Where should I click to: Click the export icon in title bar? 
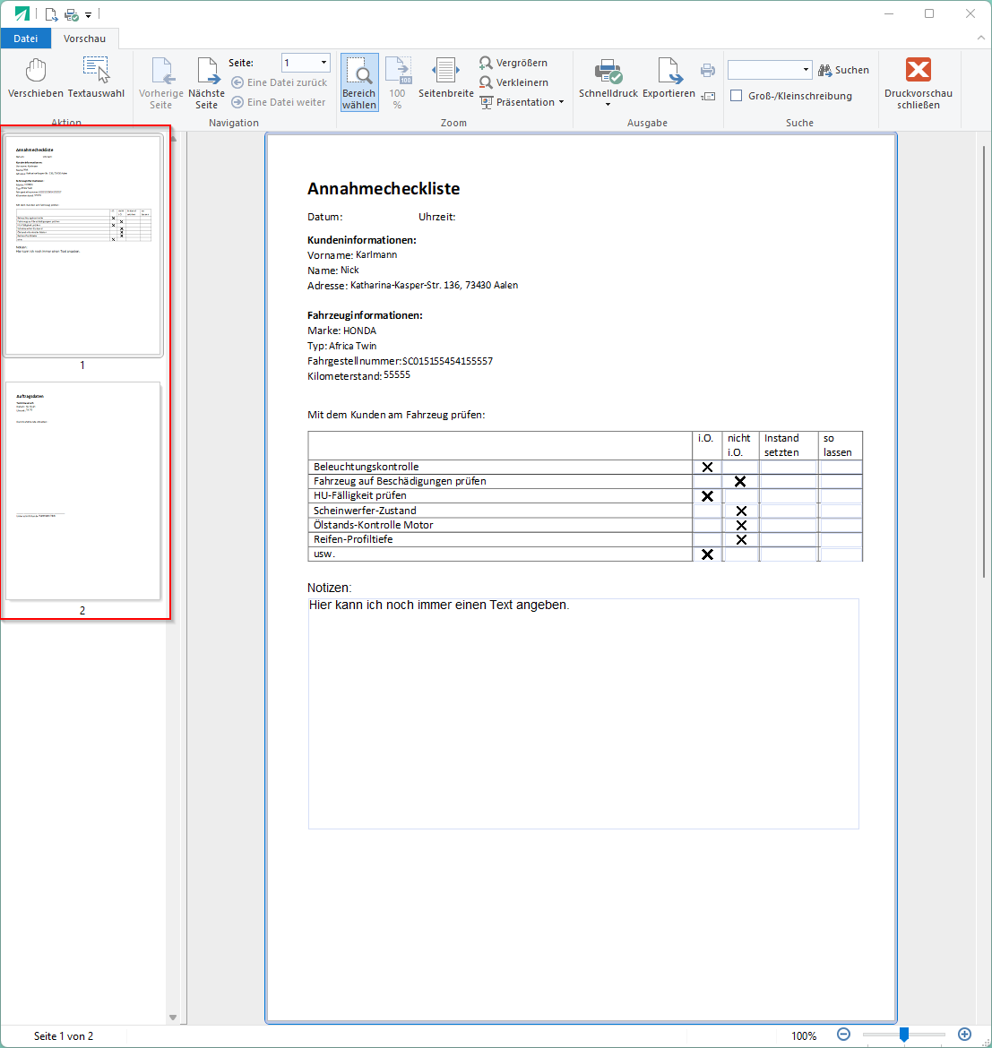(51, 14)
